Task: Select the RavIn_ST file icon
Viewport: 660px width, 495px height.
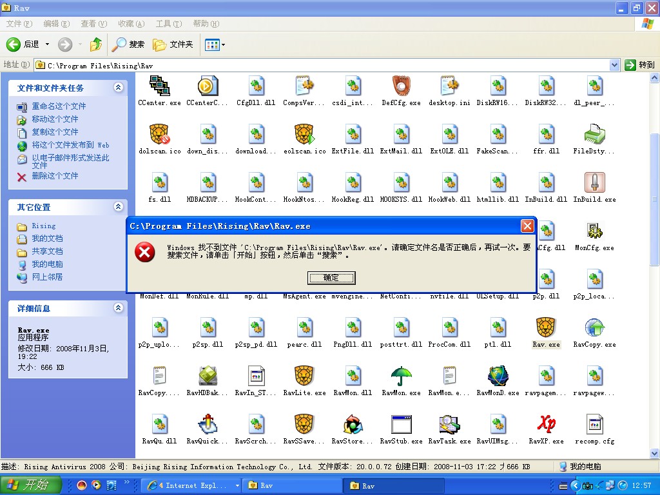Action: point(257,376)
